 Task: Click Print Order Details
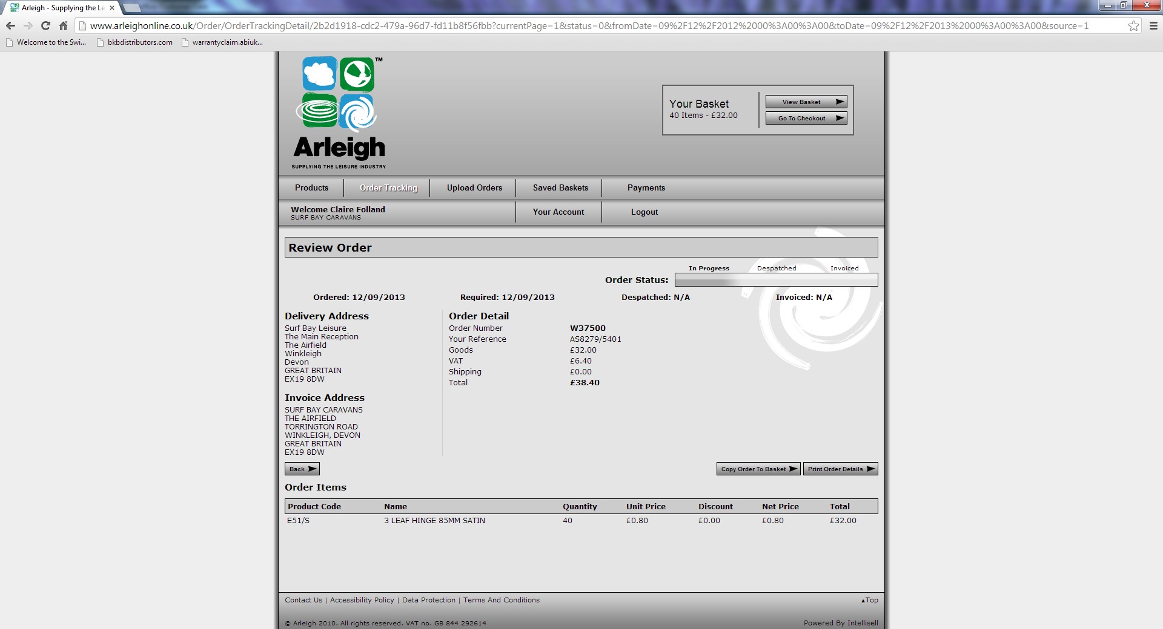[840, 469]
